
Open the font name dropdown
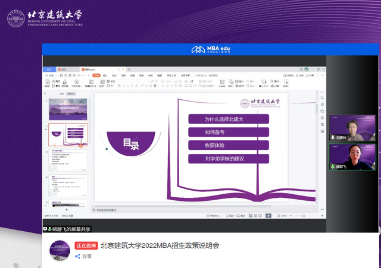tap(127, 81)
